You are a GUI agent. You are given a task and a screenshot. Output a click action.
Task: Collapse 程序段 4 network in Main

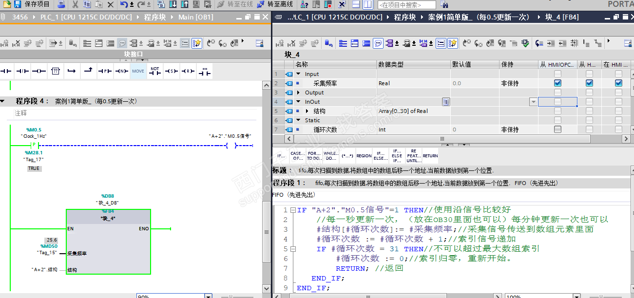(3, 101)
